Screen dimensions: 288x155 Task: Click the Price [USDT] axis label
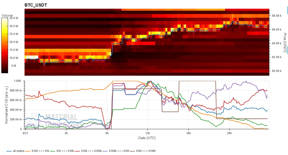click(285, 42)
